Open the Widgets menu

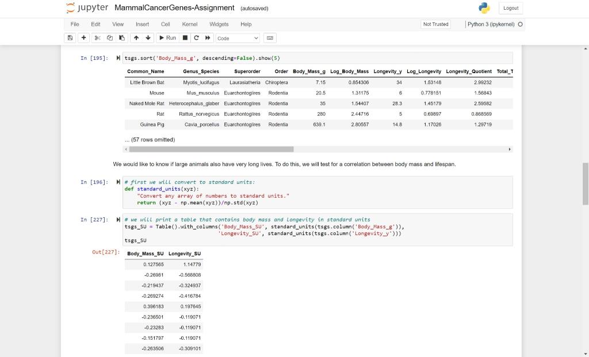[x=219, y=24]
